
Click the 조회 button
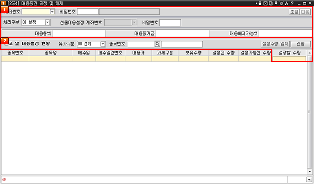(x=294, y=12)
